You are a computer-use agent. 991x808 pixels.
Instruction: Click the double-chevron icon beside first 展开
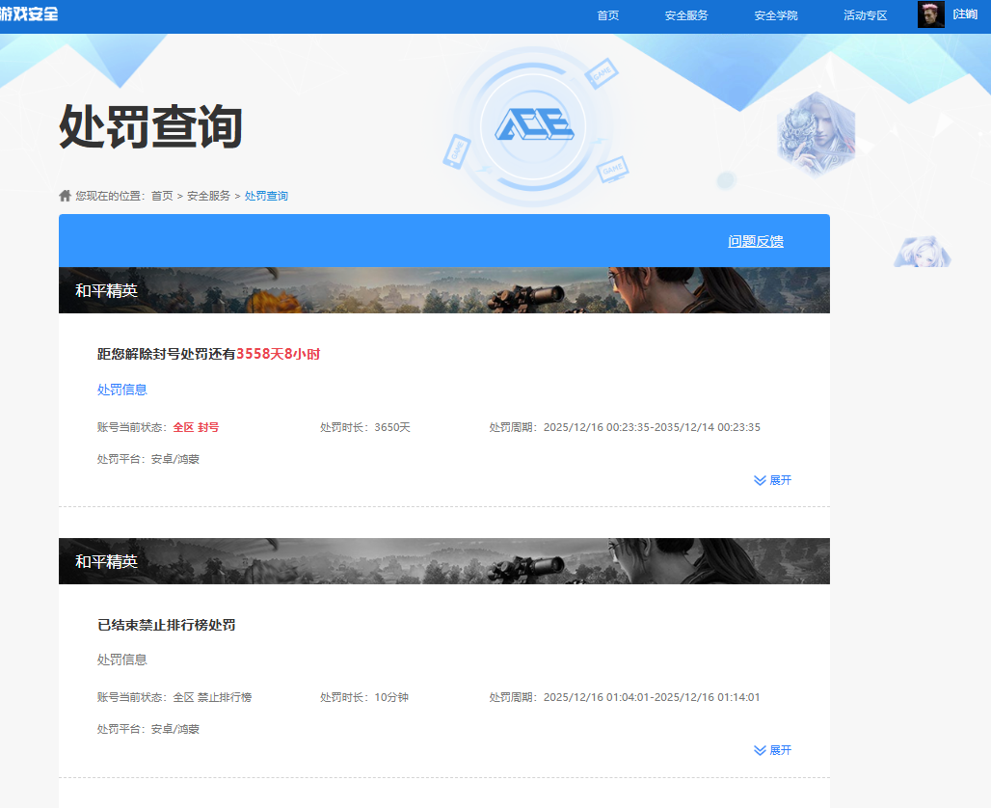(x=761, y=480)
